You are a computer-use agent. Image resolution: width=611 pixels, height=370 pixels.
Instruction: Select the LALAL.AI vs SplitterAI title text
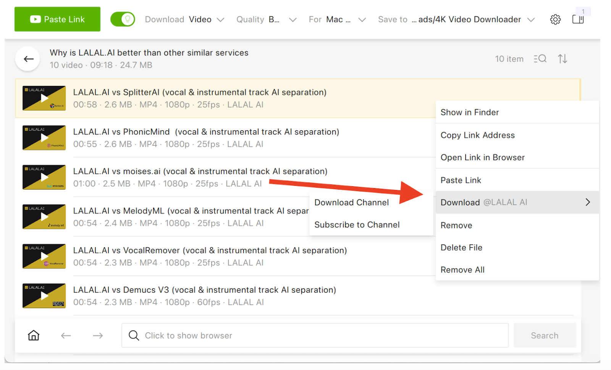[200, 92]
